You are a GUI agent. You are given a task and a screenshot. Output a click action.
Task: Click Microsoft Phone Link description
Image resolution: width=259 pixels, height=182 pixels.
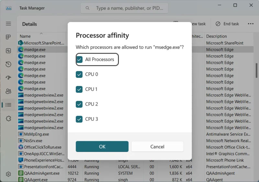[225, 160]
